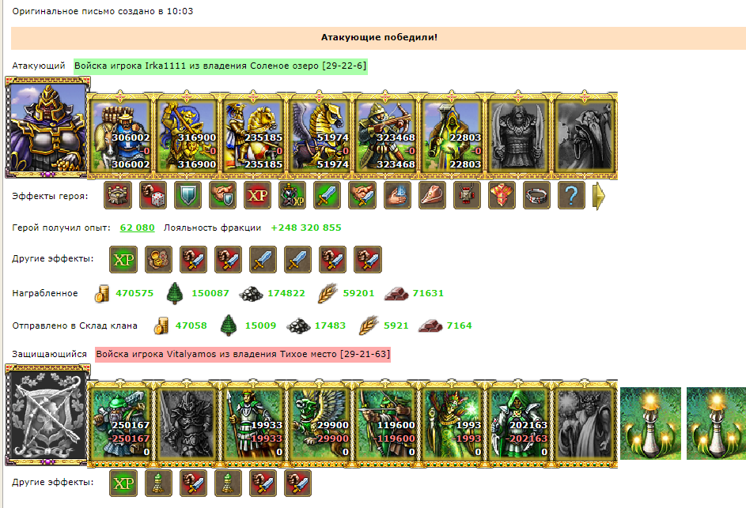
Task: Click defender dwarf unit card with 250167
Action: tap(120, 423)
